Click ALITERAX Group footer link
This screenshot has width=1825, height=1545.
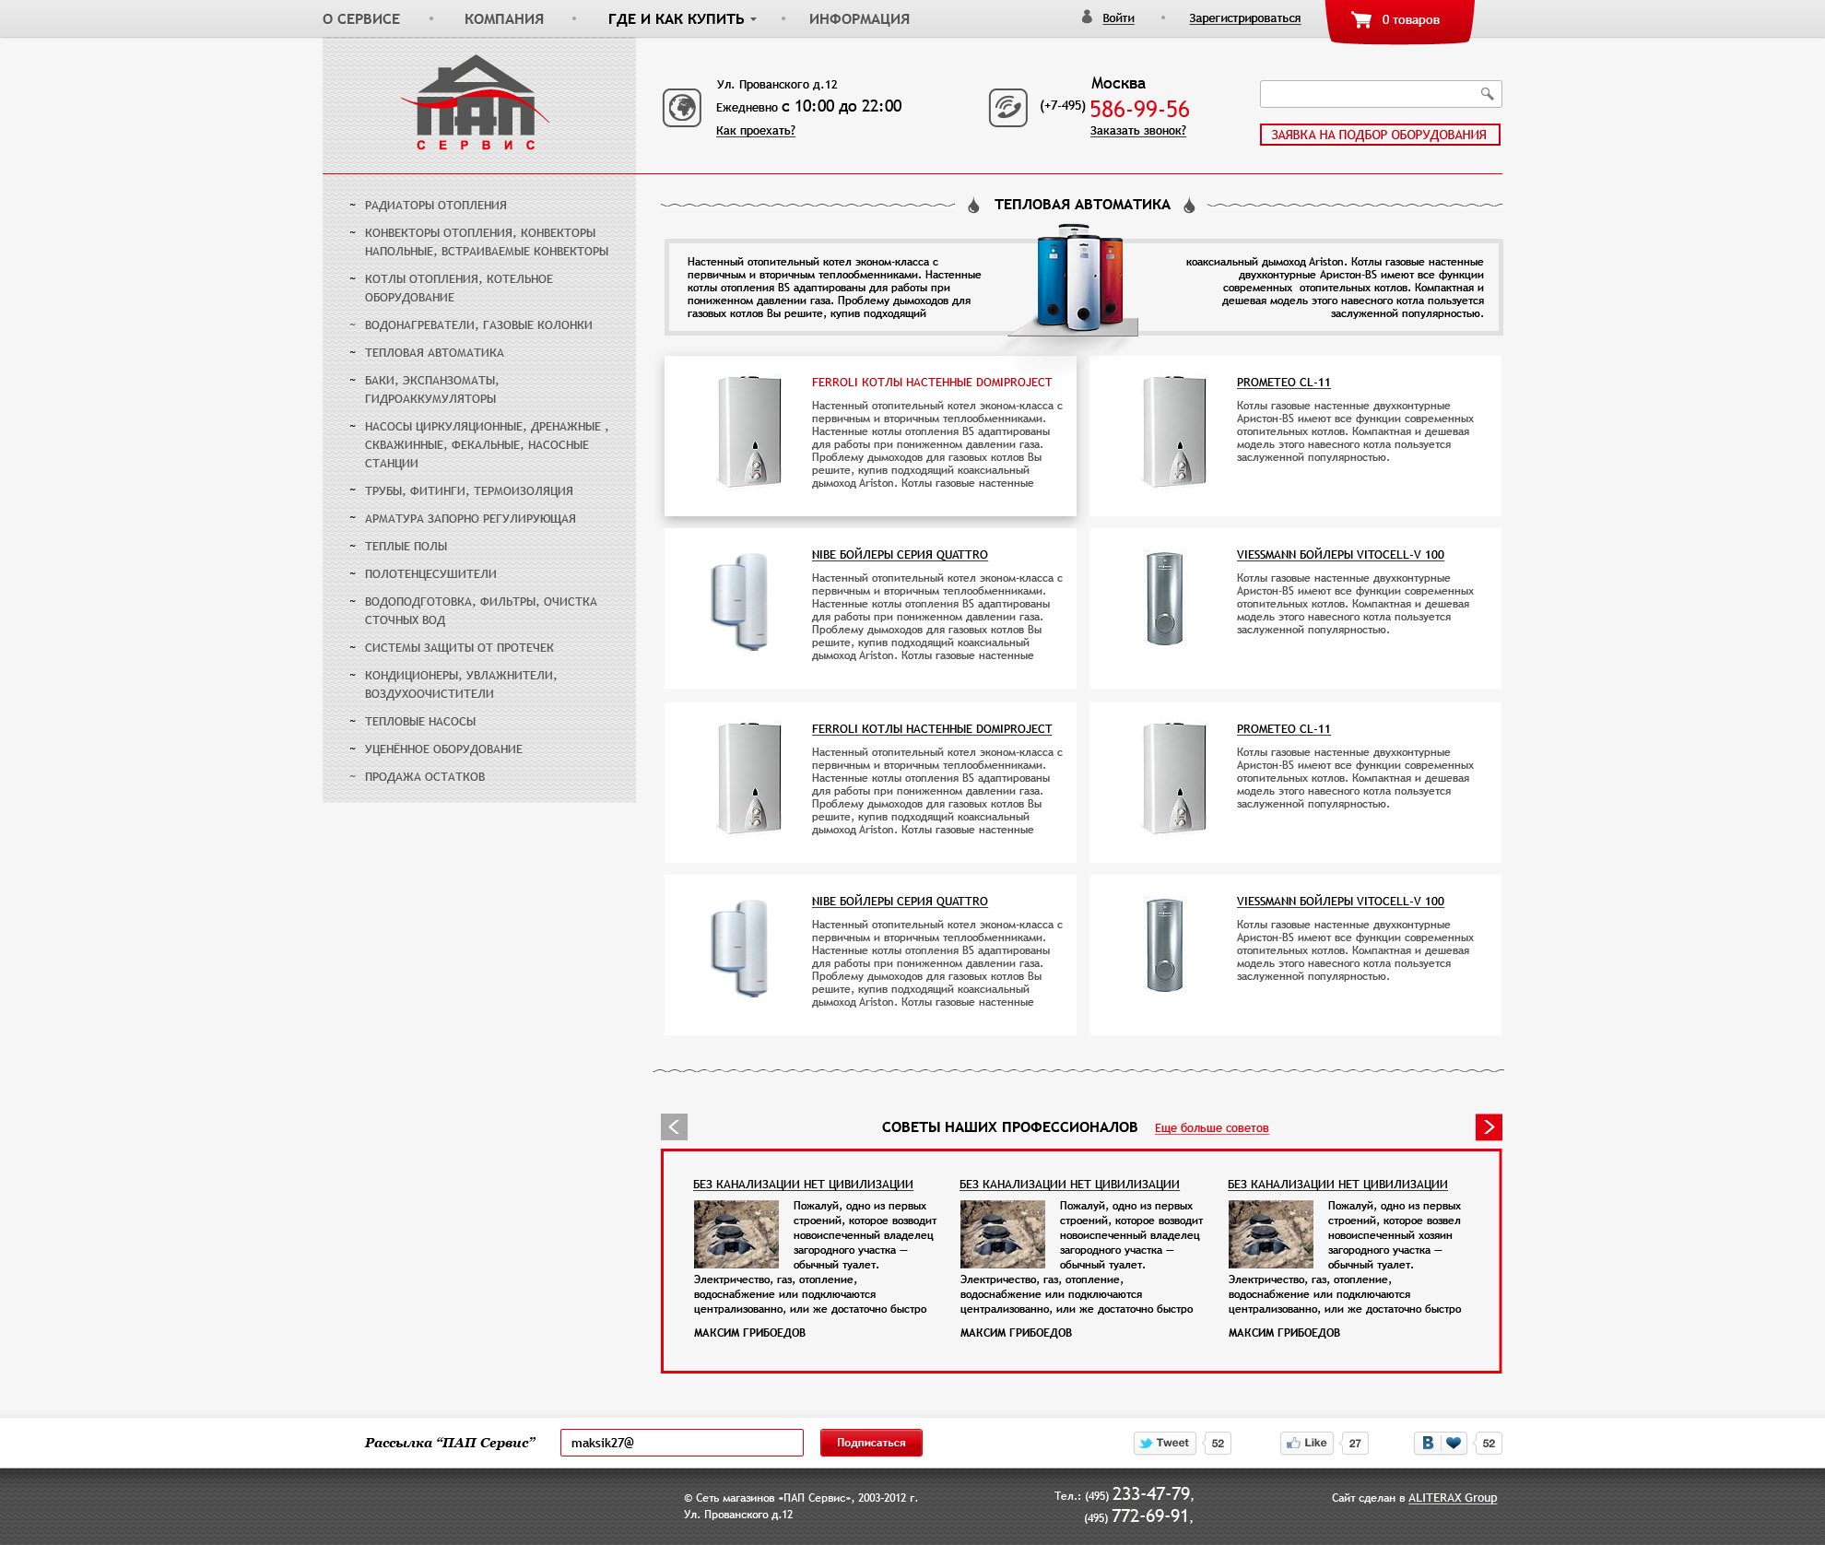pyautogui.click(x=1453, y=1497)
